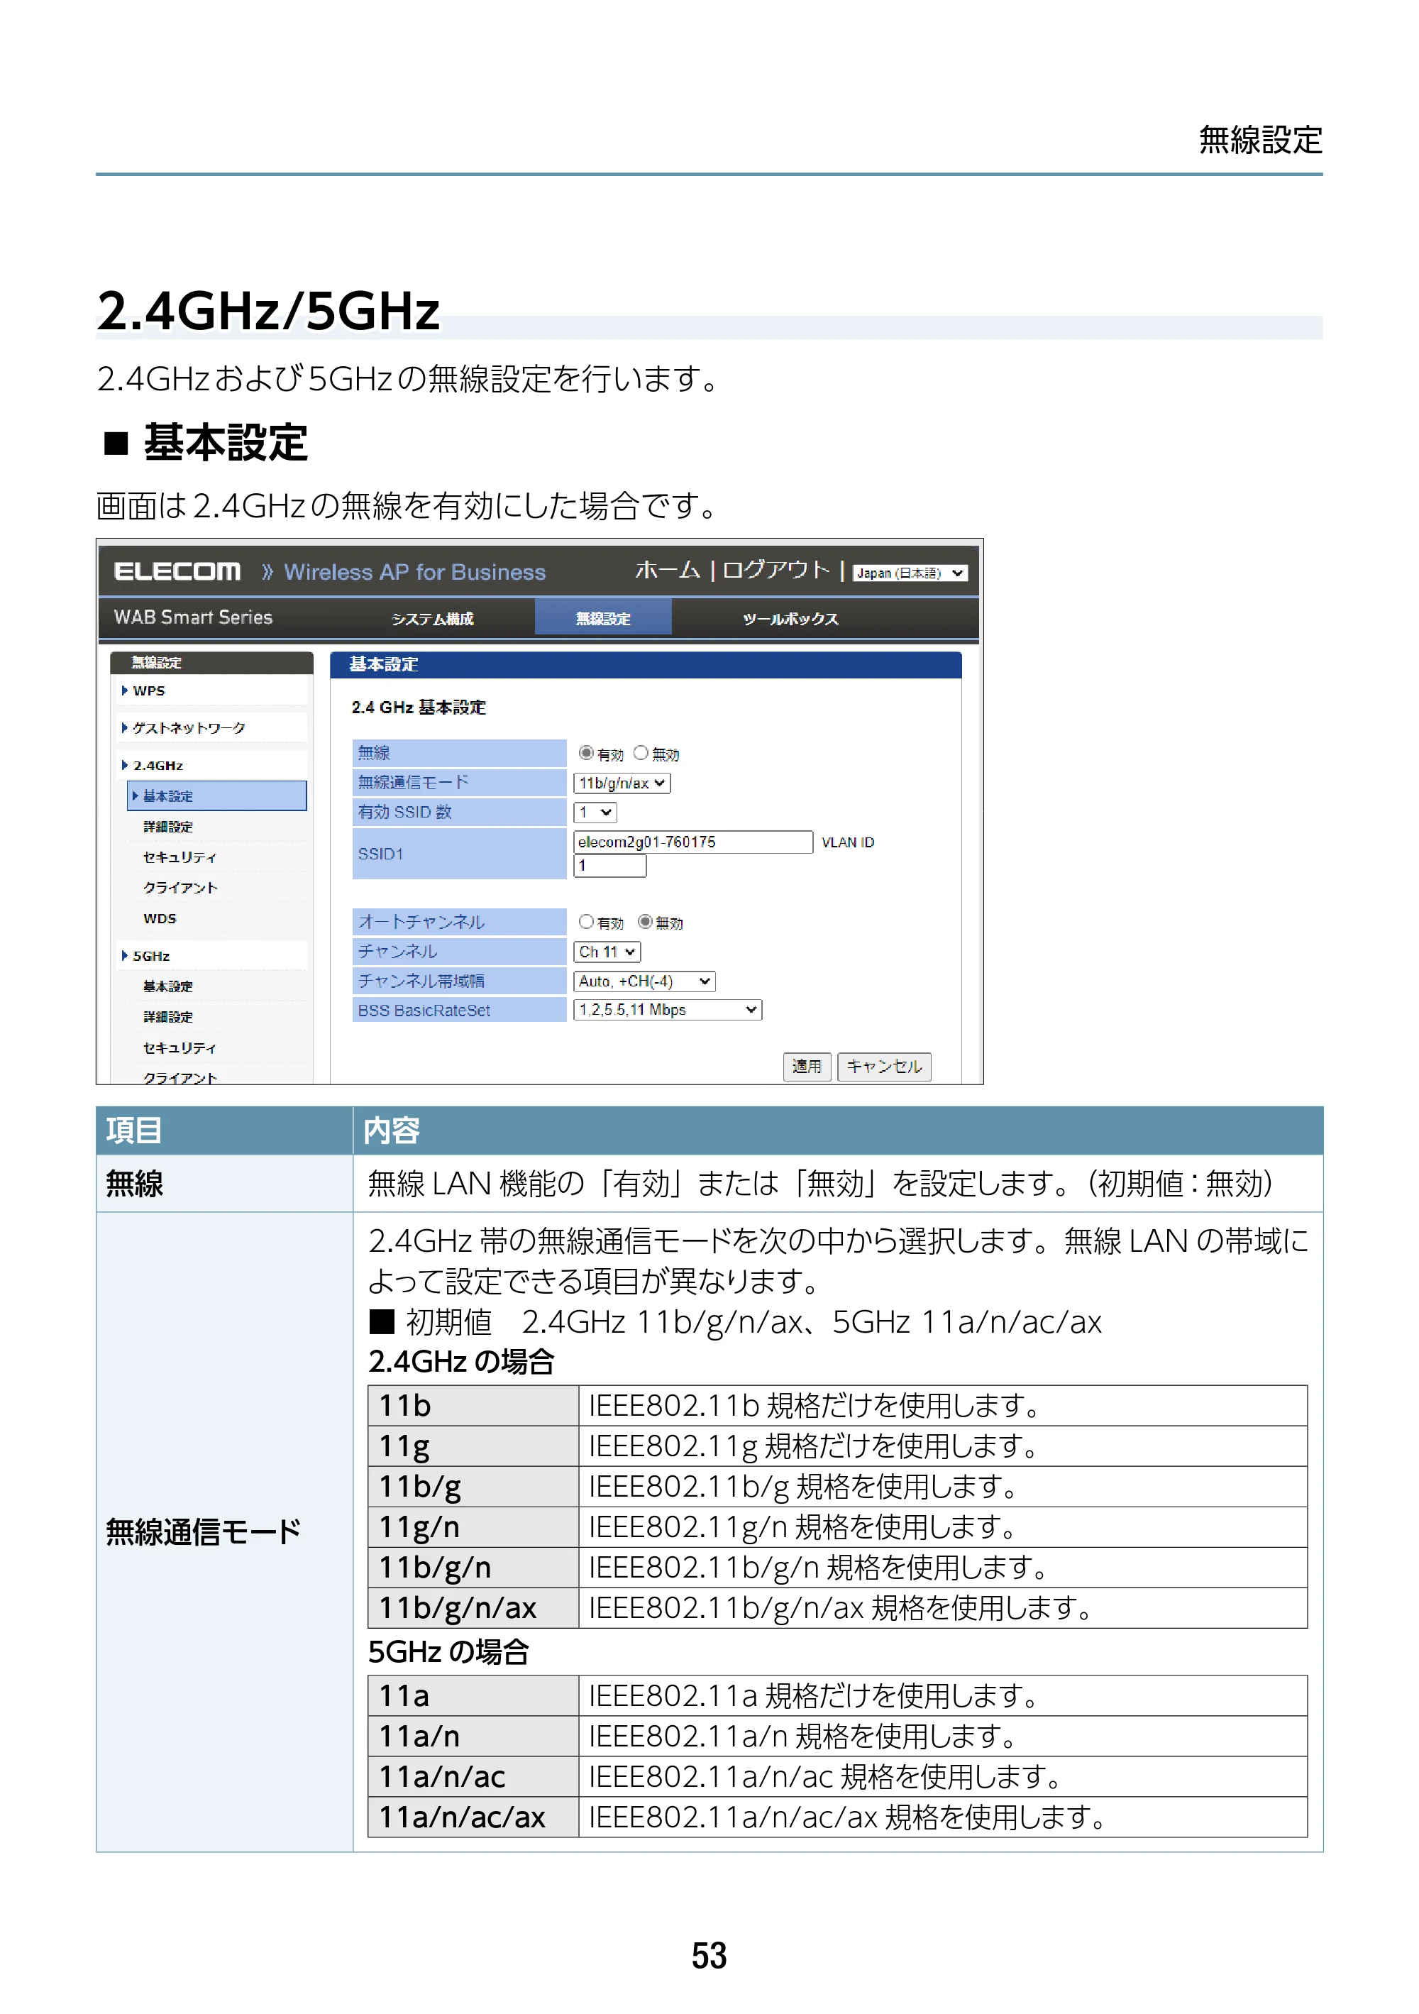Enable オートチャンネル with 有効 radio

point(586,921)
